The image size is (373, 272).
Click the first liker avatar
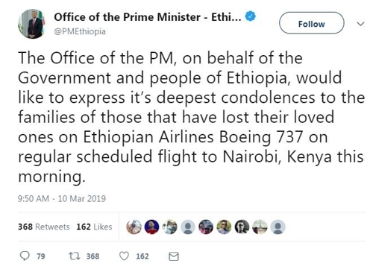(134, 227)
